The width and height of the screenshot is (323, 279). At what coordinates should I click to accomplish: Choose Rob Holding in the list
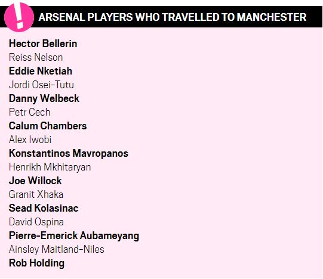coord(36,263)
